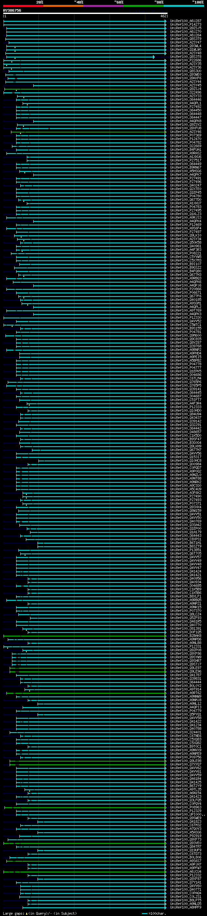
Task: Select hit label UniRef100_P13851
Action: [186, 550]
